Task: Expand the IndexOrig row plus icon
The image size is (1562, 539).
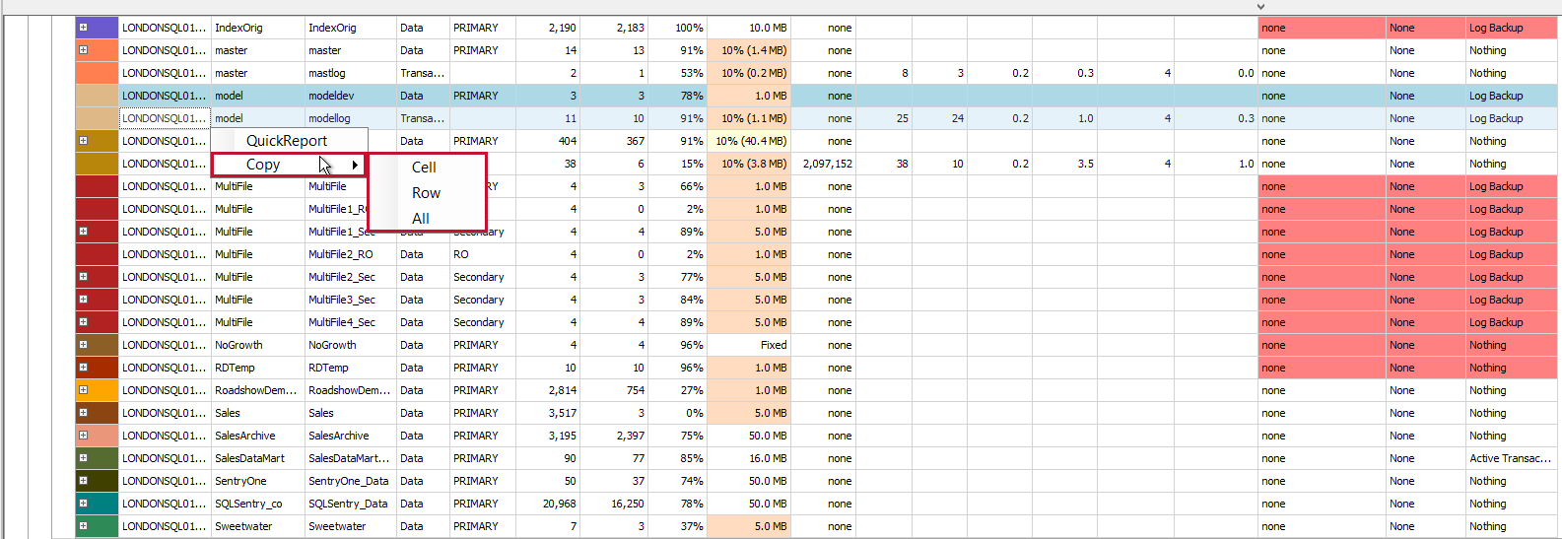Action: (x=83, y=28)
